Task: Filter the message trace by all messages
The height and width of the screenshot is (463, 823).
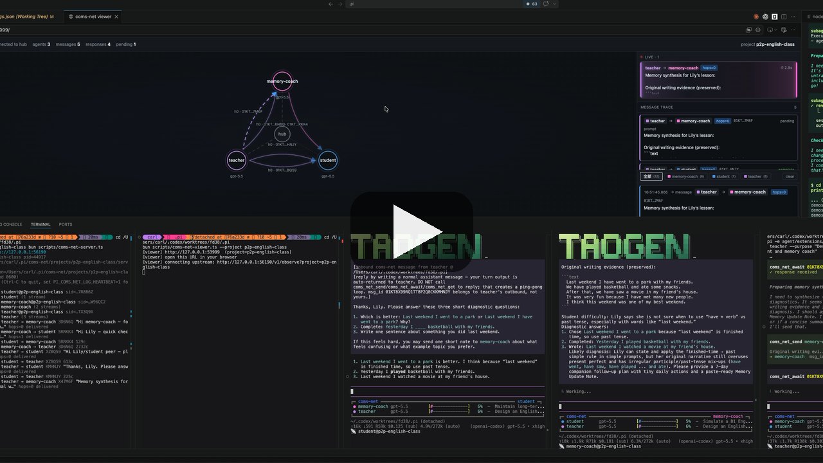Action: coord(651,176)
